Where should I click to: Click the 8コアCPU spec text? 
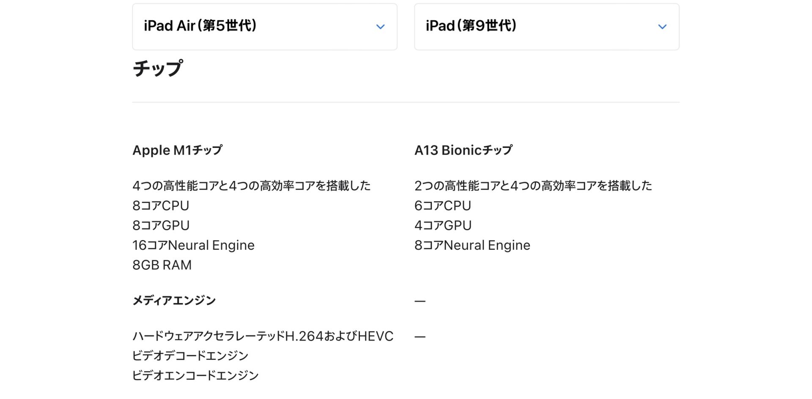[161, 205]
